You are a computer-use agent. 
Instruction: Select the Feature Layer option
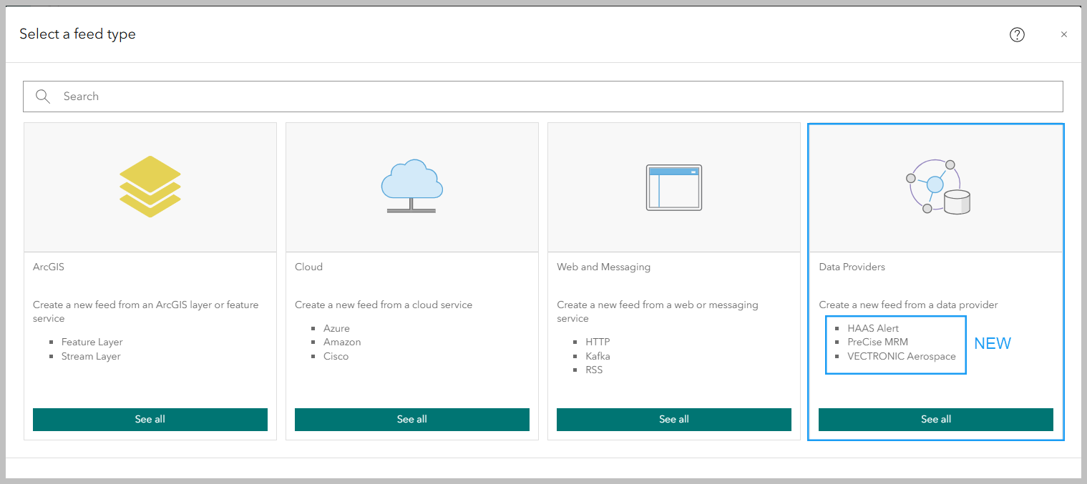click(92, 342)
